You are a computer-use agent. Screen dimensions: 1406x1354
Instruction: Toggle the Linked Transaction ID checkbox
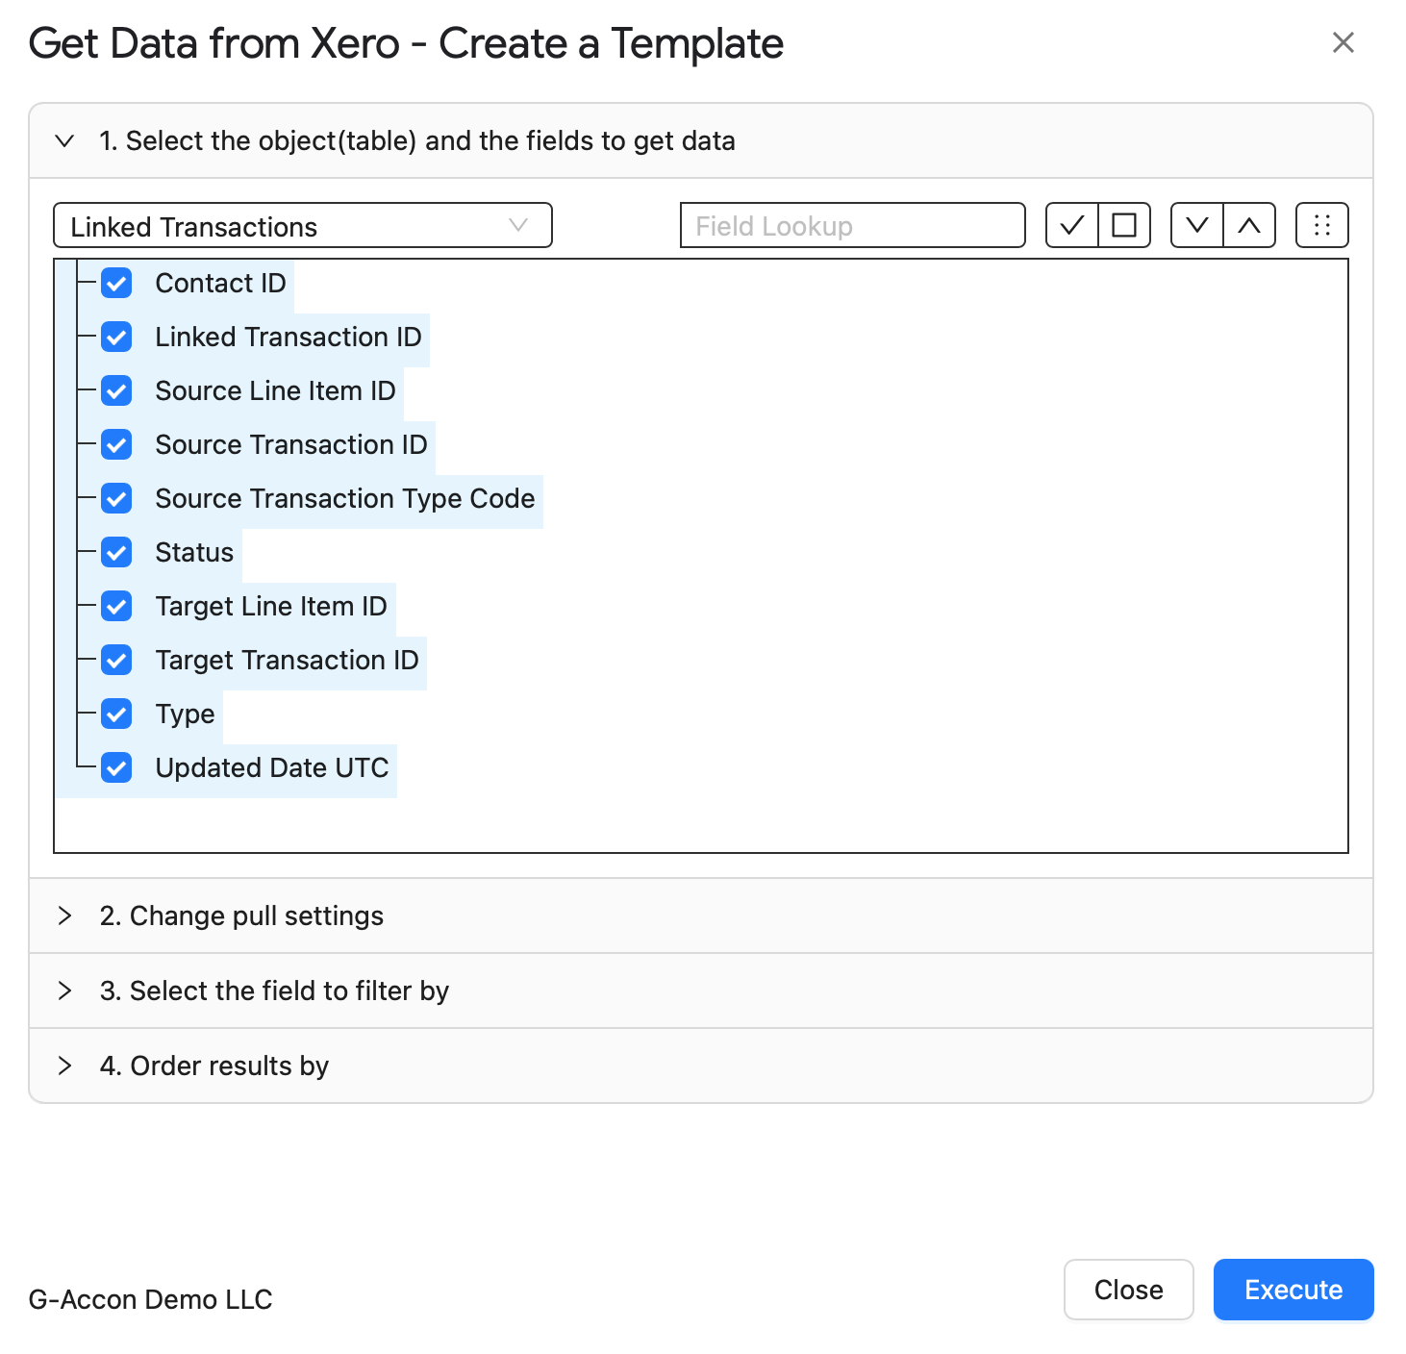pyautogui.click(x=116, y=337)
